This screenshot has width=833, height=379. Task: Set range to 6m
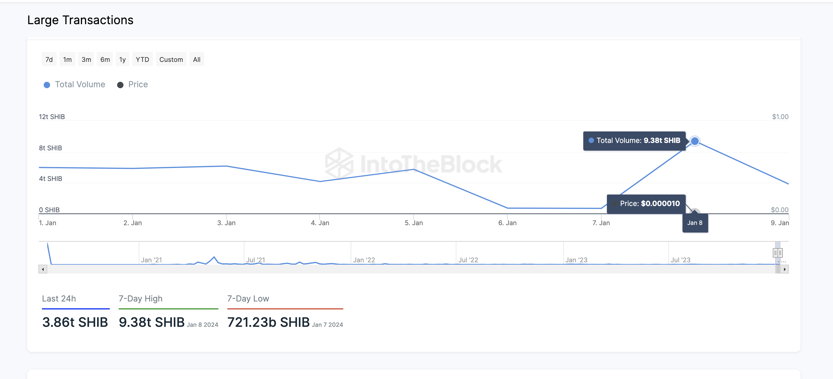(105, 60)
